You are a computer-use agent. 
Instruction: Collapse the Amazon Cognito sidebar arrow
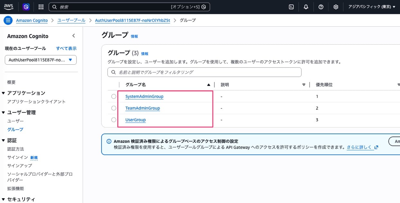click(x=73, y=36)
